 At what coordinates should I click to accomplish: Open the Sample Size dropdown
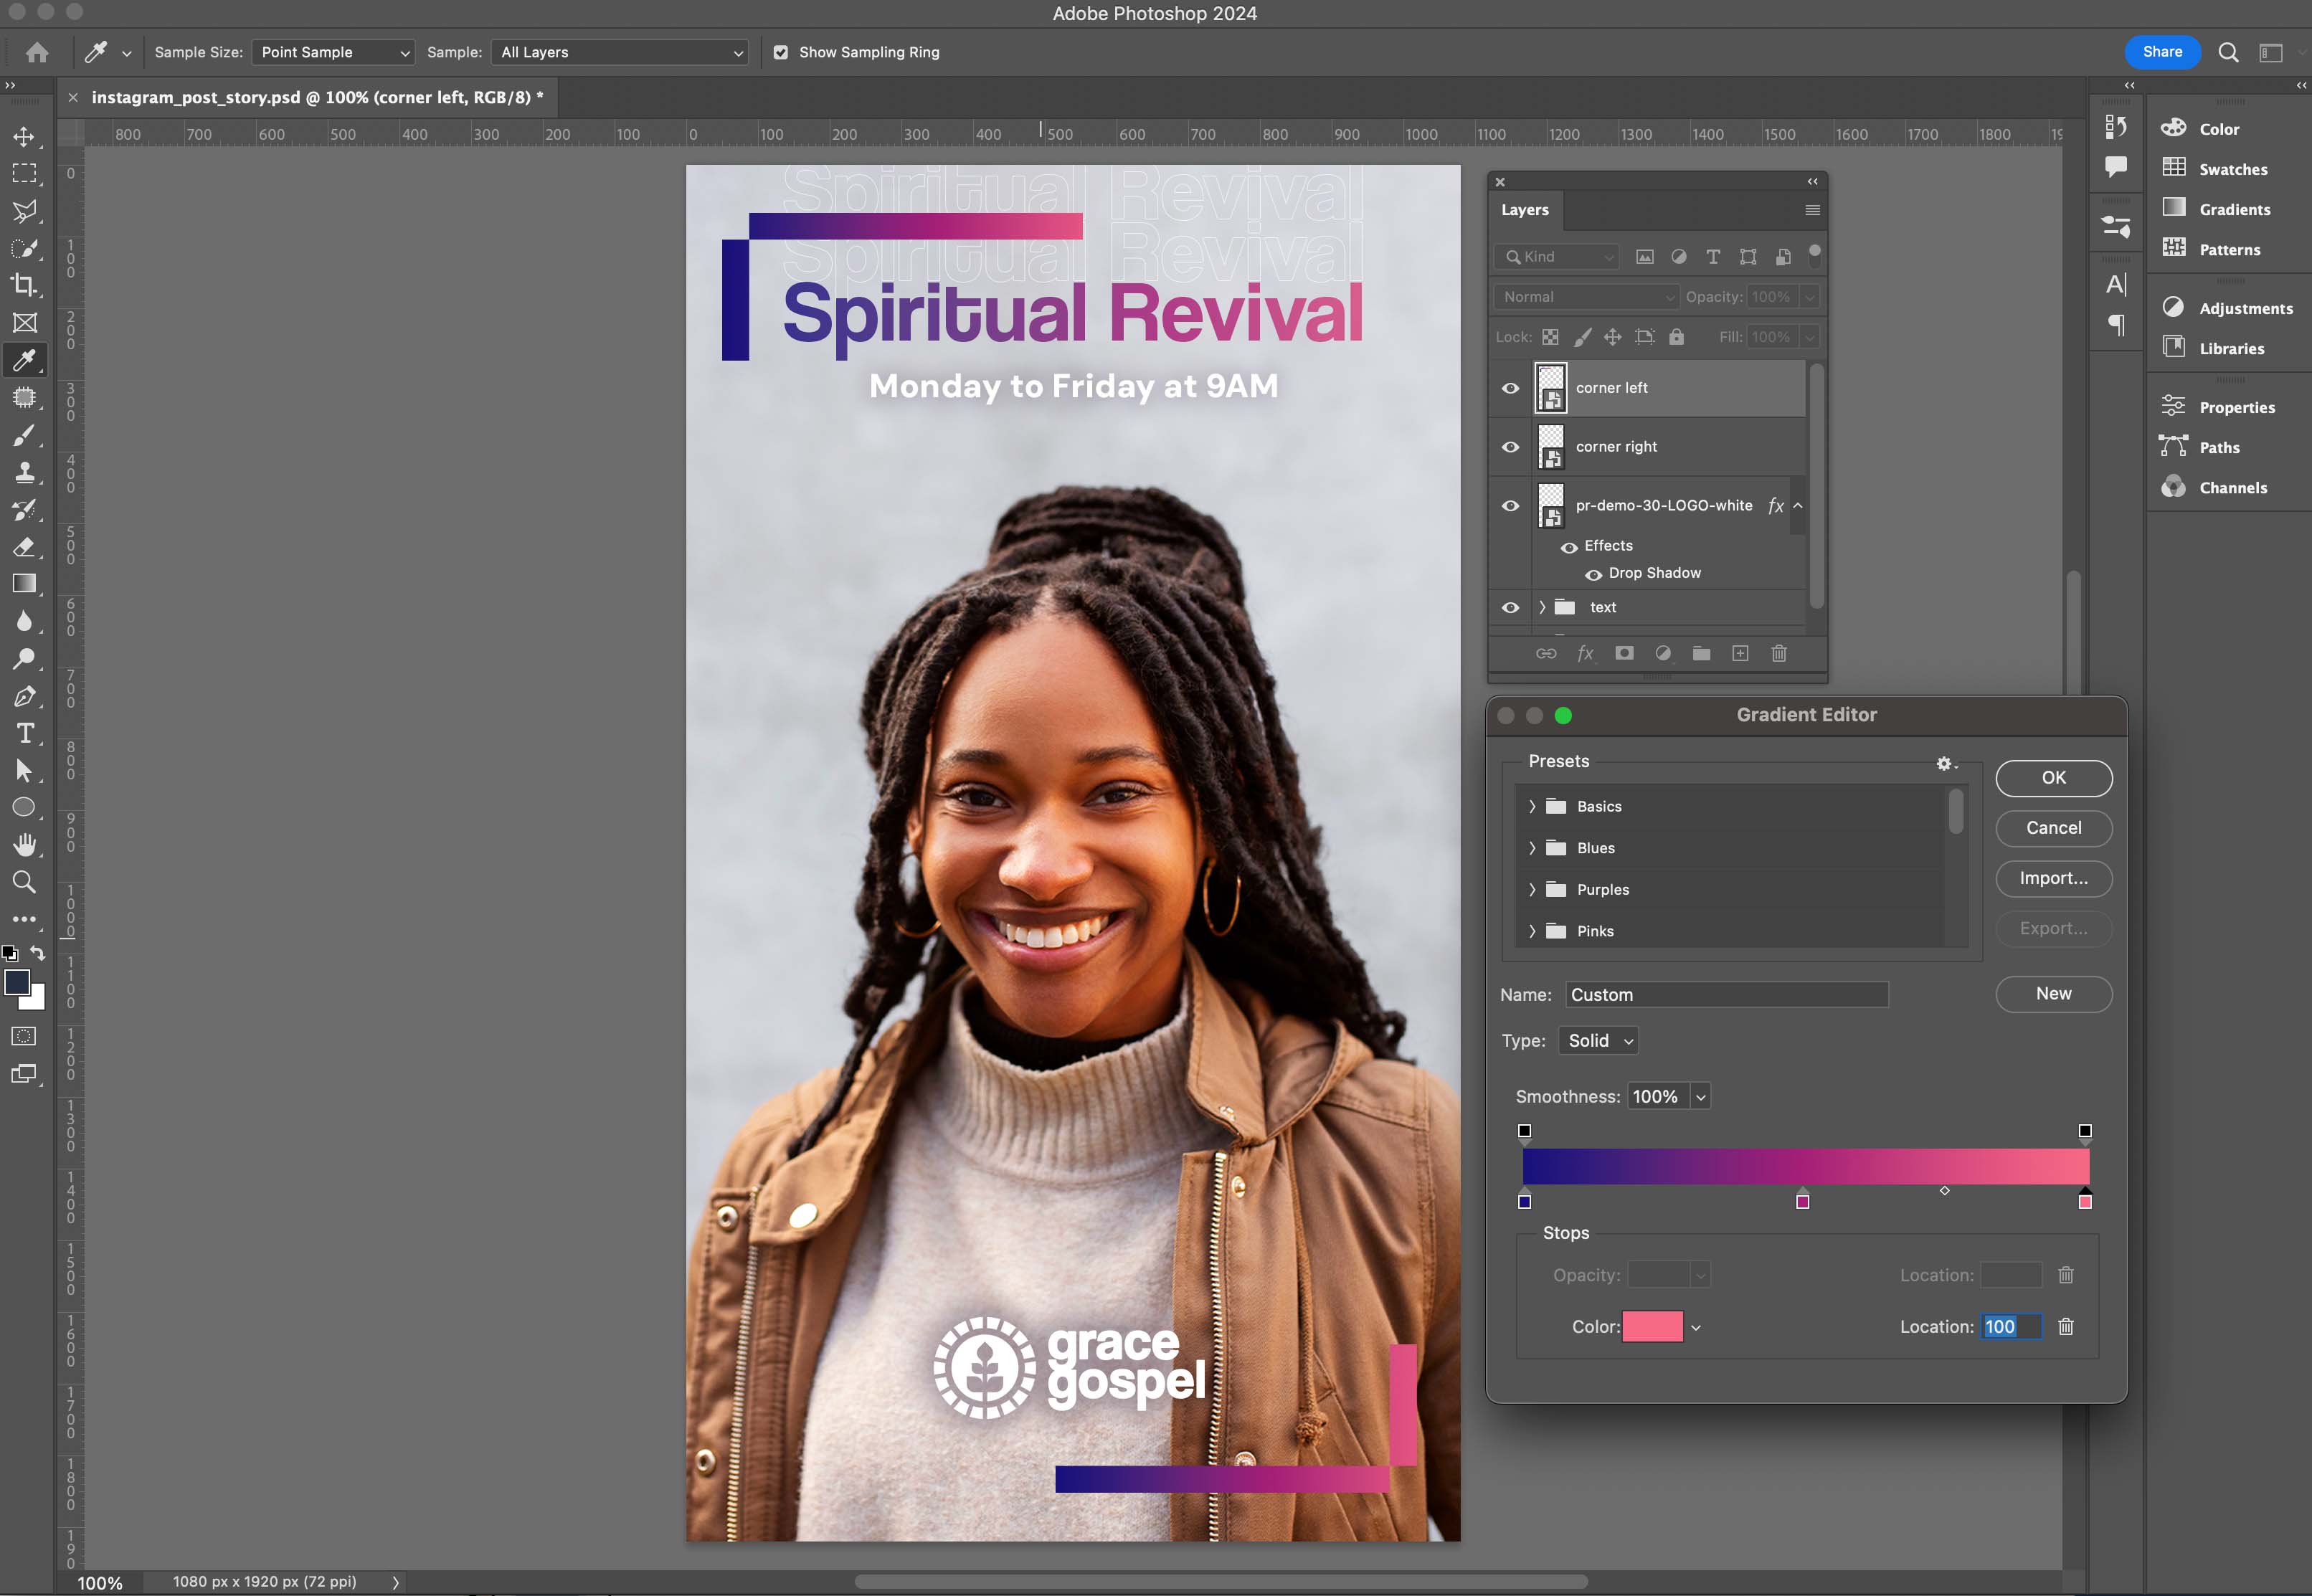(x=331, y=52)
